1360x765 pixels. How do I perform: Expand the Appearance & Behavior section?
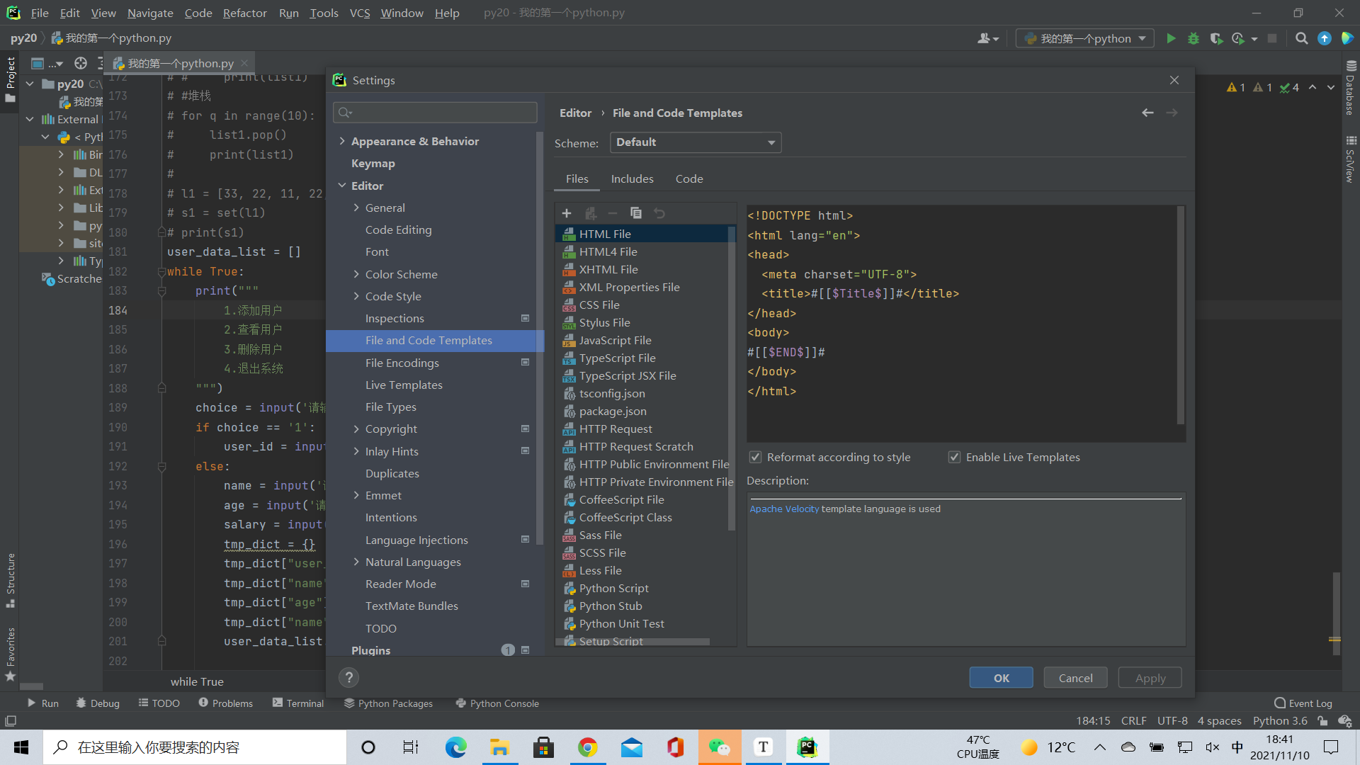click(343, 141)
